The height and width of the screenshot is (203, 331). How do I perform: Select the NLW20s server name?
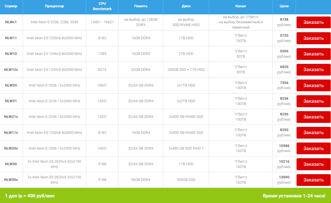[11, 148]
